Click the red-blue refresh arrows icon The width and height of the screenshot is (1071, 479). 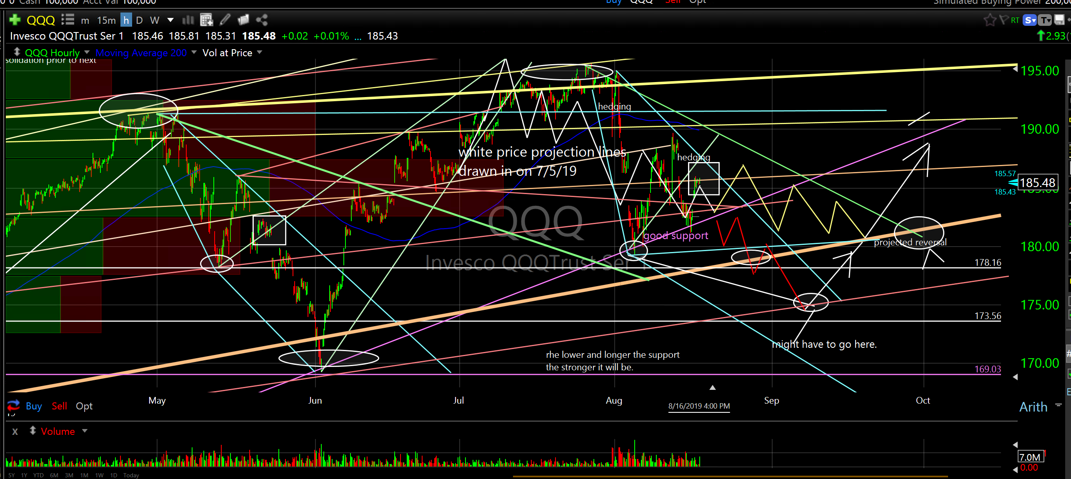(x=13, y=405)
